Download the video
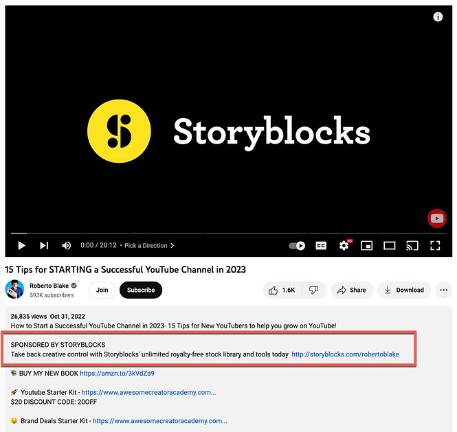The image size is (457, 432). pos(404,290)
